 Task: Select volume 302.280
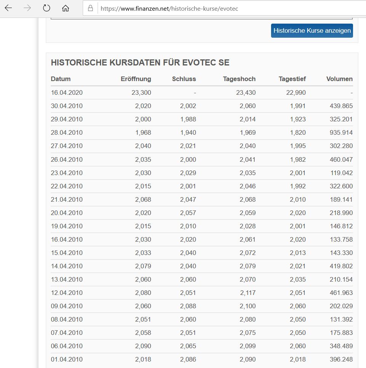pos(341,146)
